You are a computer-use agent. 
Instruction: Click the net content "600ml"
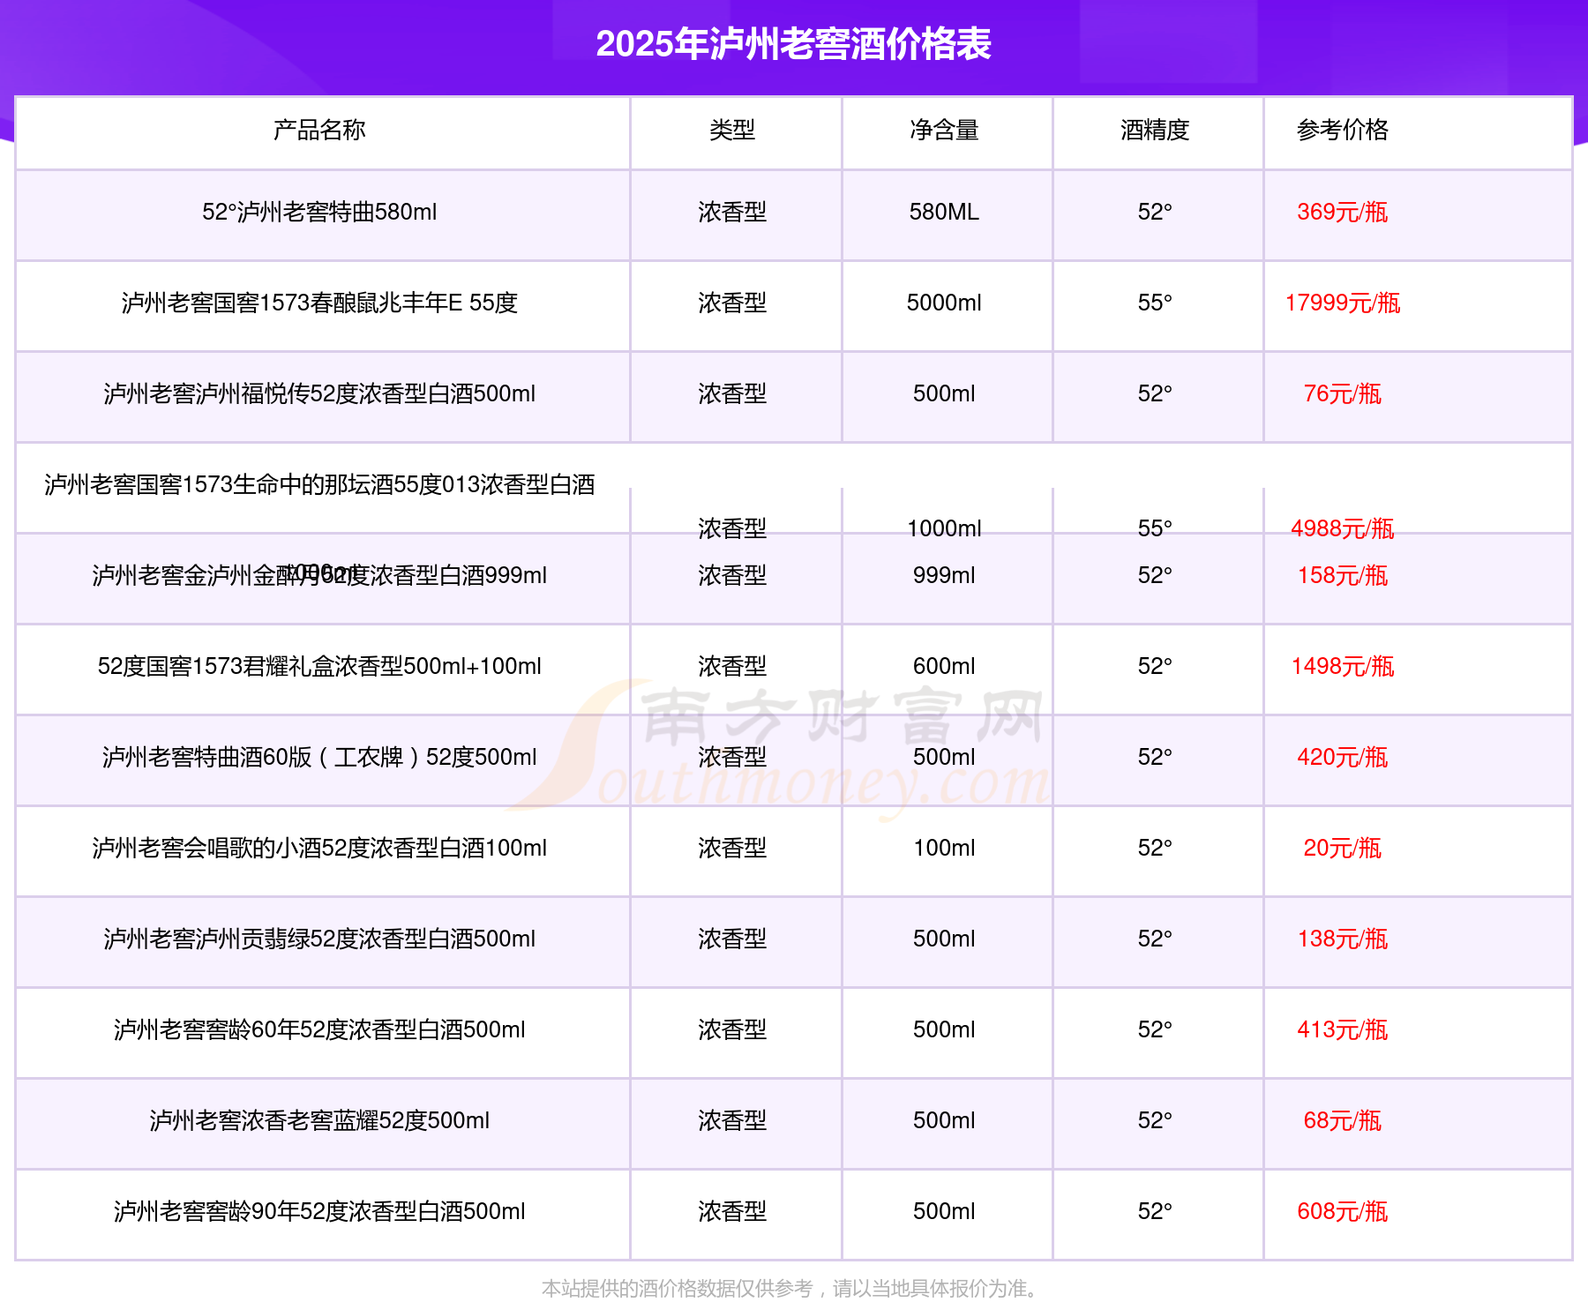944,667
